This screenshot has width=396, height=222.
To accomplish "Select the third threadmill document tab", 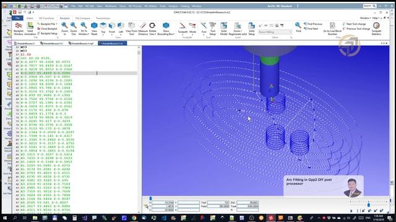I will click(81, 43).
